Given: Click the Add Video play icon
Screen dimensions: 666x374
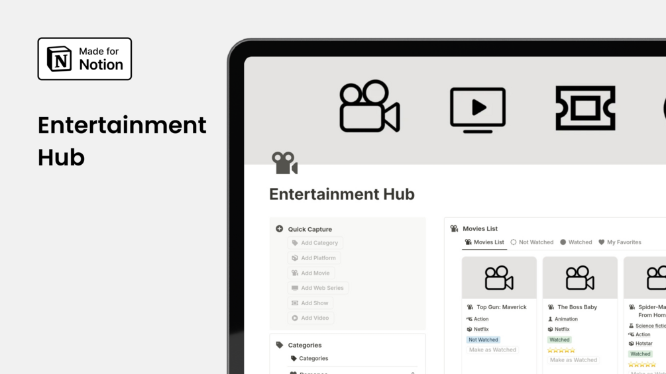Looking at the screenshot, I should [295, 318].
